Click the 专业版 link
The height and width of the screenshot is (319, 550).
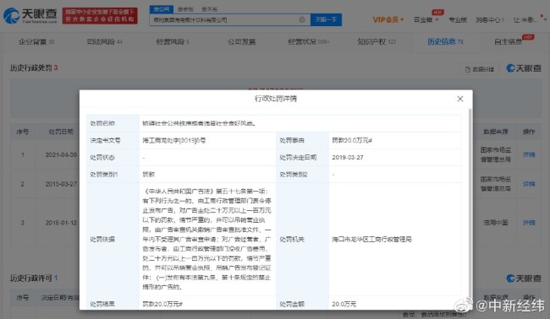(458, 19)
